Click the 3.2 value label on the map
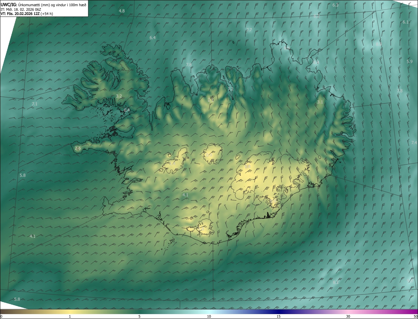Image resolution: width=418 pixels, height=319 pixels. (x=119, y=96)
